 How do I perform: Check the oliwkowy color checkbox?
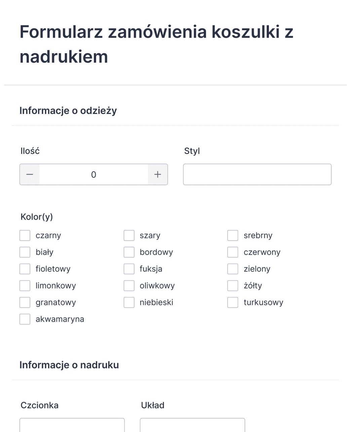coord(129,285)
